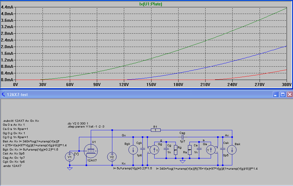Image resolution: width=293 pixels, height=186 pixels.
Task: Select the Rg resistor component
Action: point(175,150)
